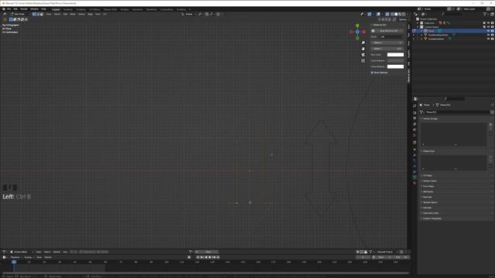The image size is (495, 278).
Task: Click the pan view hand icon
Action: point(363,49)
